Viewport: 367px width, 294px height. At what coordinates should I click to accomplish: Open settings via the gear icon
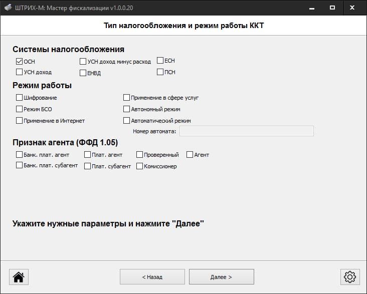(x=350, y=277)
